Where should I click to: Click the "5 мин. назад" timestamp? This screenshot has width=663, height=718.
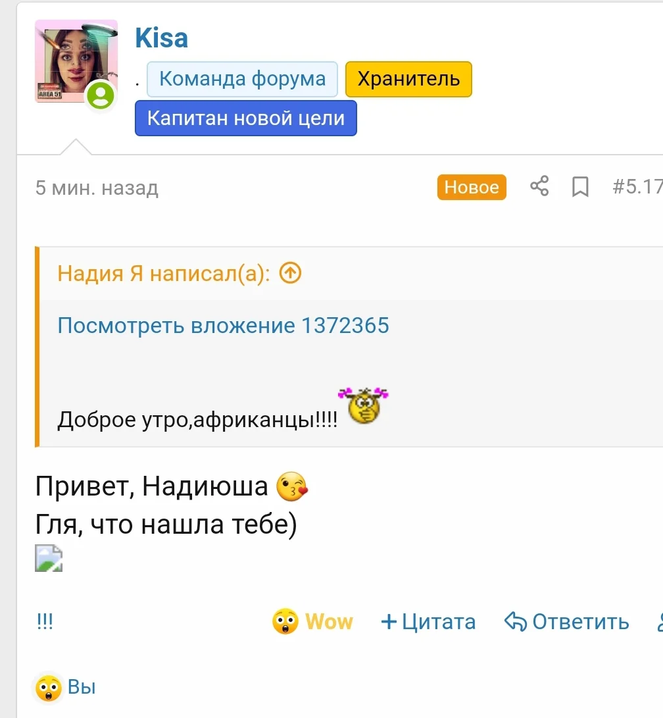(97, 188)
